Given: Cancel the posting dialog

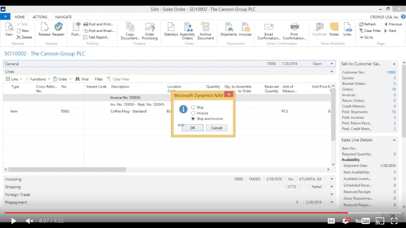Looking at the screenshot, I should tap(217, 128).
